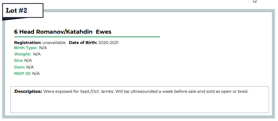Click the N/A value beside Weight

pyautogui.click(x=37, y=54)
